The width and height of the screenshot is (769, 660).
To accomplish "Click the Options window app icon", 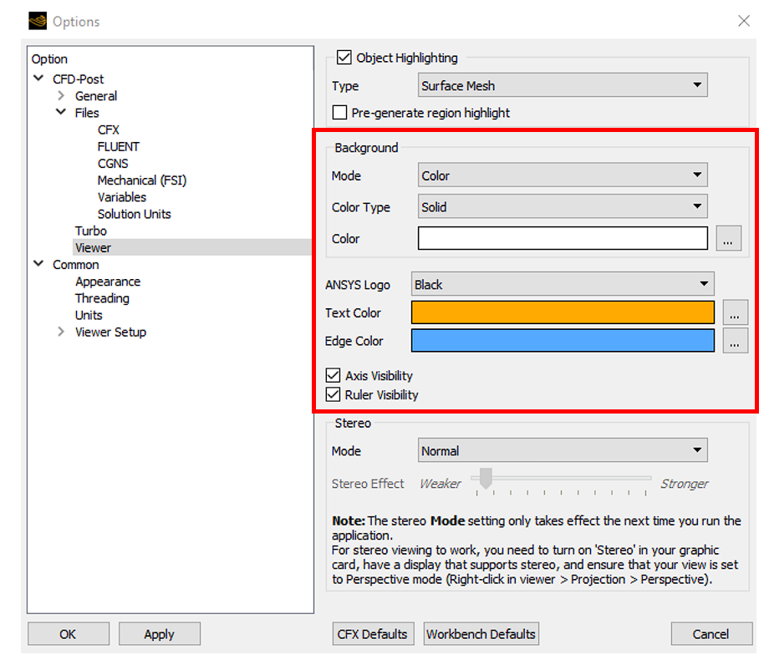I will point(38,21).
